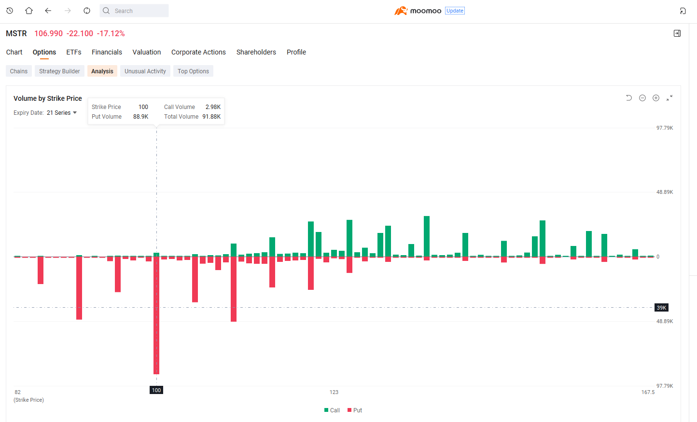Screen dimensions: 697x422
Task: Click the 100 strike marker on the axis
Action: pyautogui.click(x=156, y=390)
